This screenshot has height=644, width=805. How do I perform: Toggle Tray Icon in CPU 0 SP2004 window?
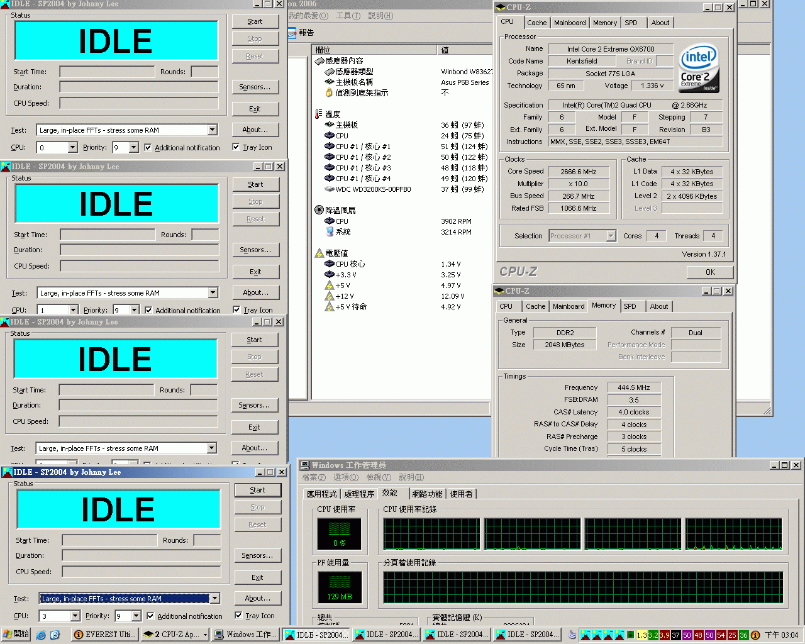click(236, 147)
